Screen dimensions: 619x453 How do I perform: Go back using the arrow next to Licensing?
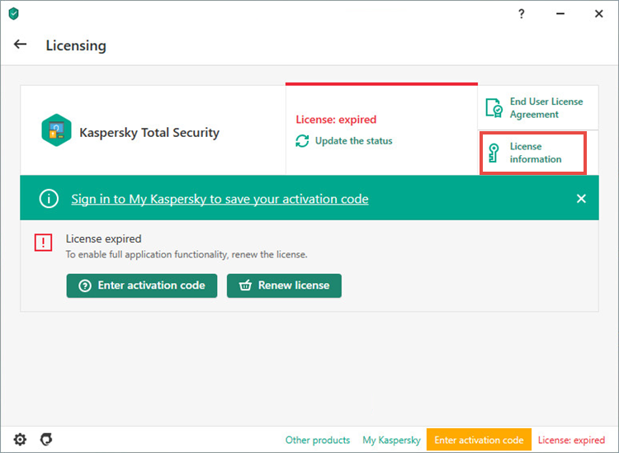pyautogui.click(x=20, y=45)
